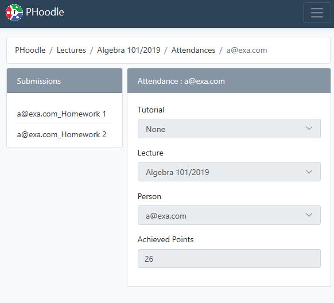Image resolution: width=334 pixels, height=303 pixels.
Task: Expand the Tutorial dropdown showing None
Action: [229, 129]
